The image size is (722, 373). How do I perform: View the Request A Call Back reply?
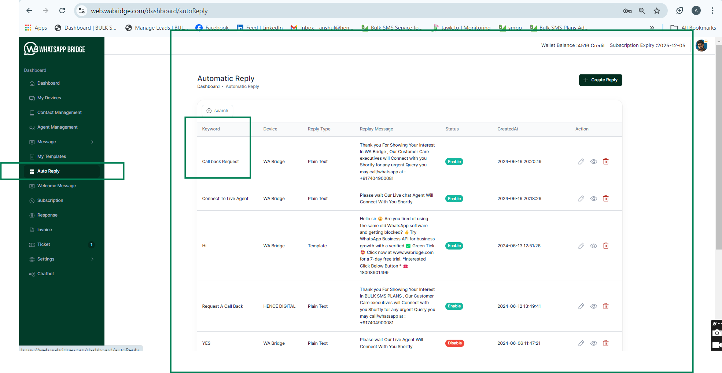[594, 306]
